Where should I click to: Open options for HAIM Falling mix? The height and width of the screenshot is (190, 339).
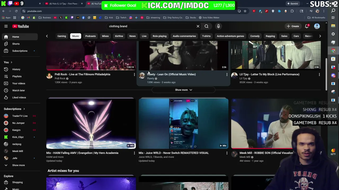click(134, 153)
